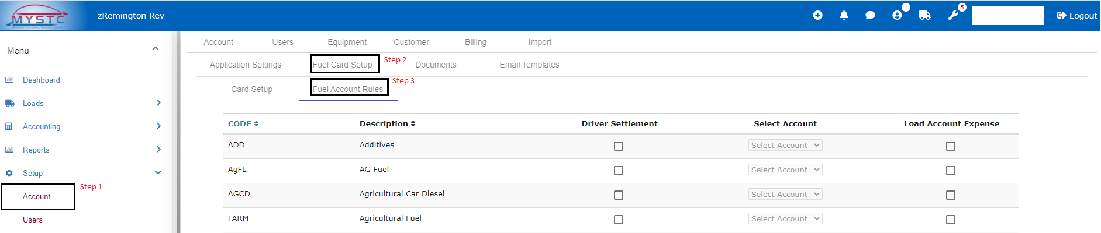Open the notifications bell icon
The height and width of the screenshot is (233, 1101).
click(x=844, y=16)
